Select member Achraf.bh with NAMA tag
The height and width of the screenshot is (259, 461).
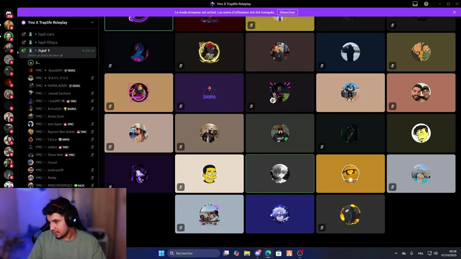click(61, 109)
